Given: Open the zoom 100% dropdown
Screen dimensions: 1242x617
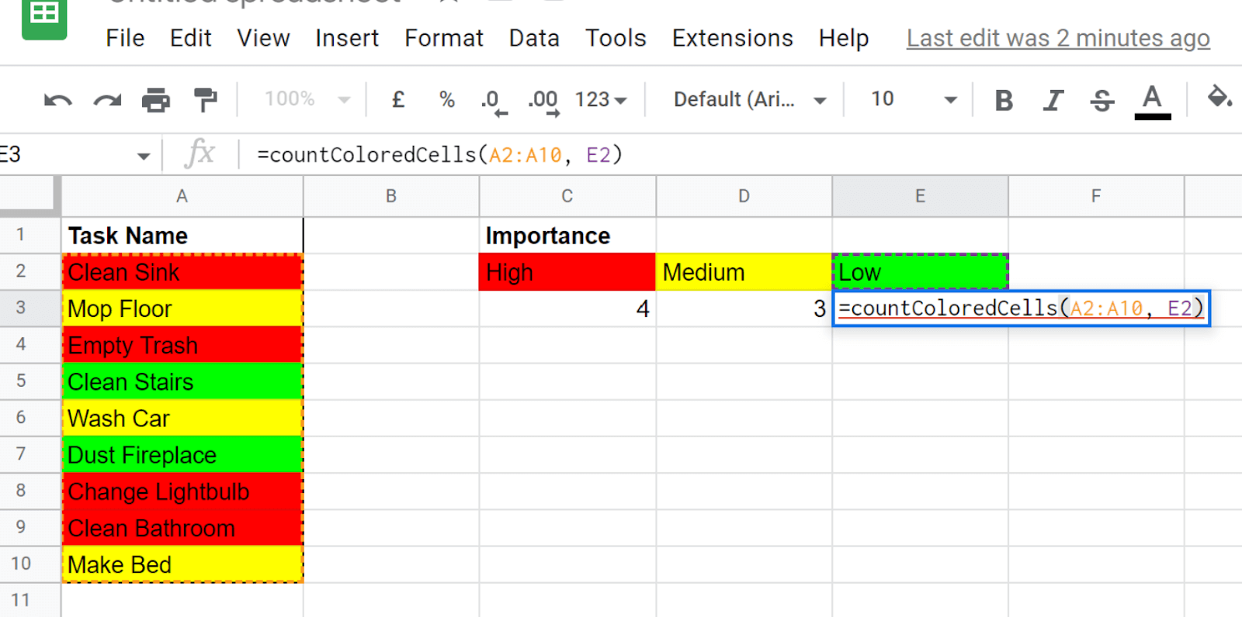Looking at the screenshot, I should point(307,99).
